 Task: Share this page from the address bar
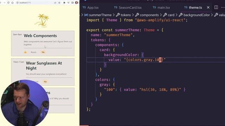[55, 2]
